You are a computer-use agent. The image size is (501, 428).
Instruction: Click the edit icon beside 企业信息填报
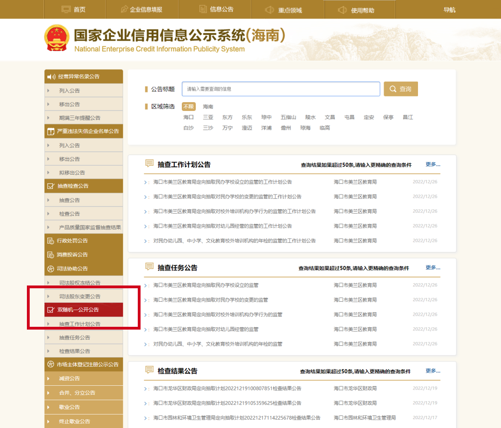pos(124,9)
